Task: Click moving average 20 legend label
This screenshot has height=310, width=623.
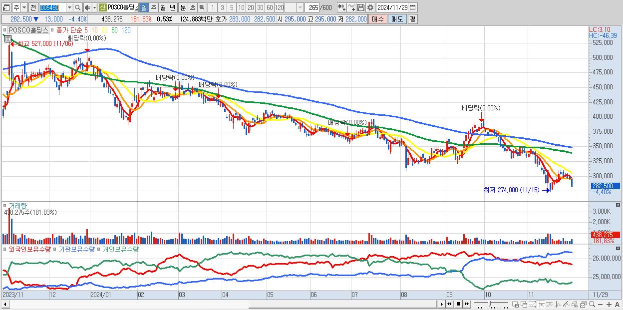Action: [x=105, y=30]
